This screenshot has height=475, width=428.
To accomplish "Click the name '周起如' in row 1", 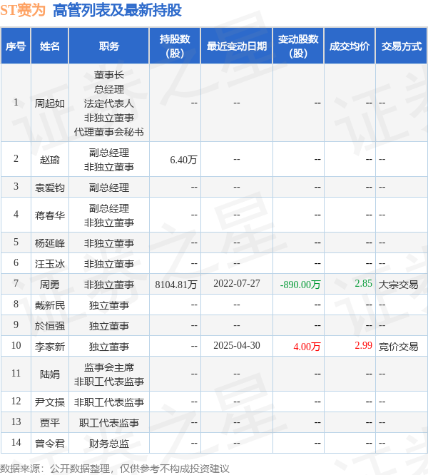I will (50, 103).
